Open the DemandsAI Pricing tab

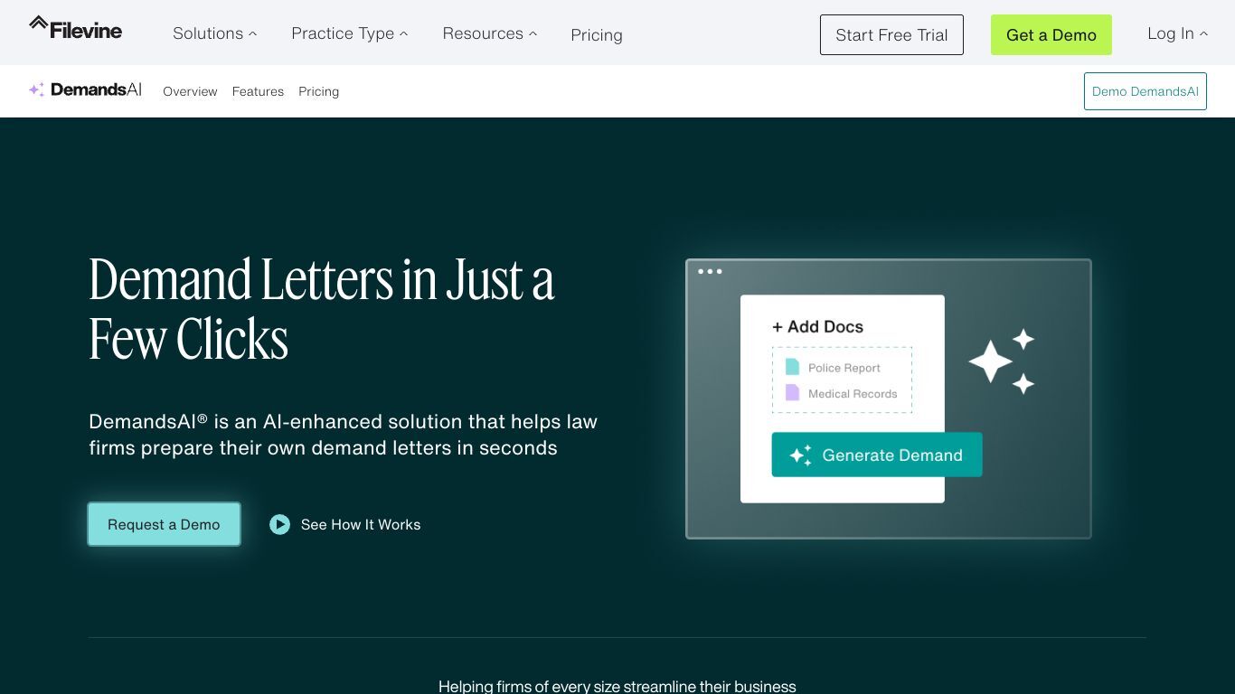(318, 91)
